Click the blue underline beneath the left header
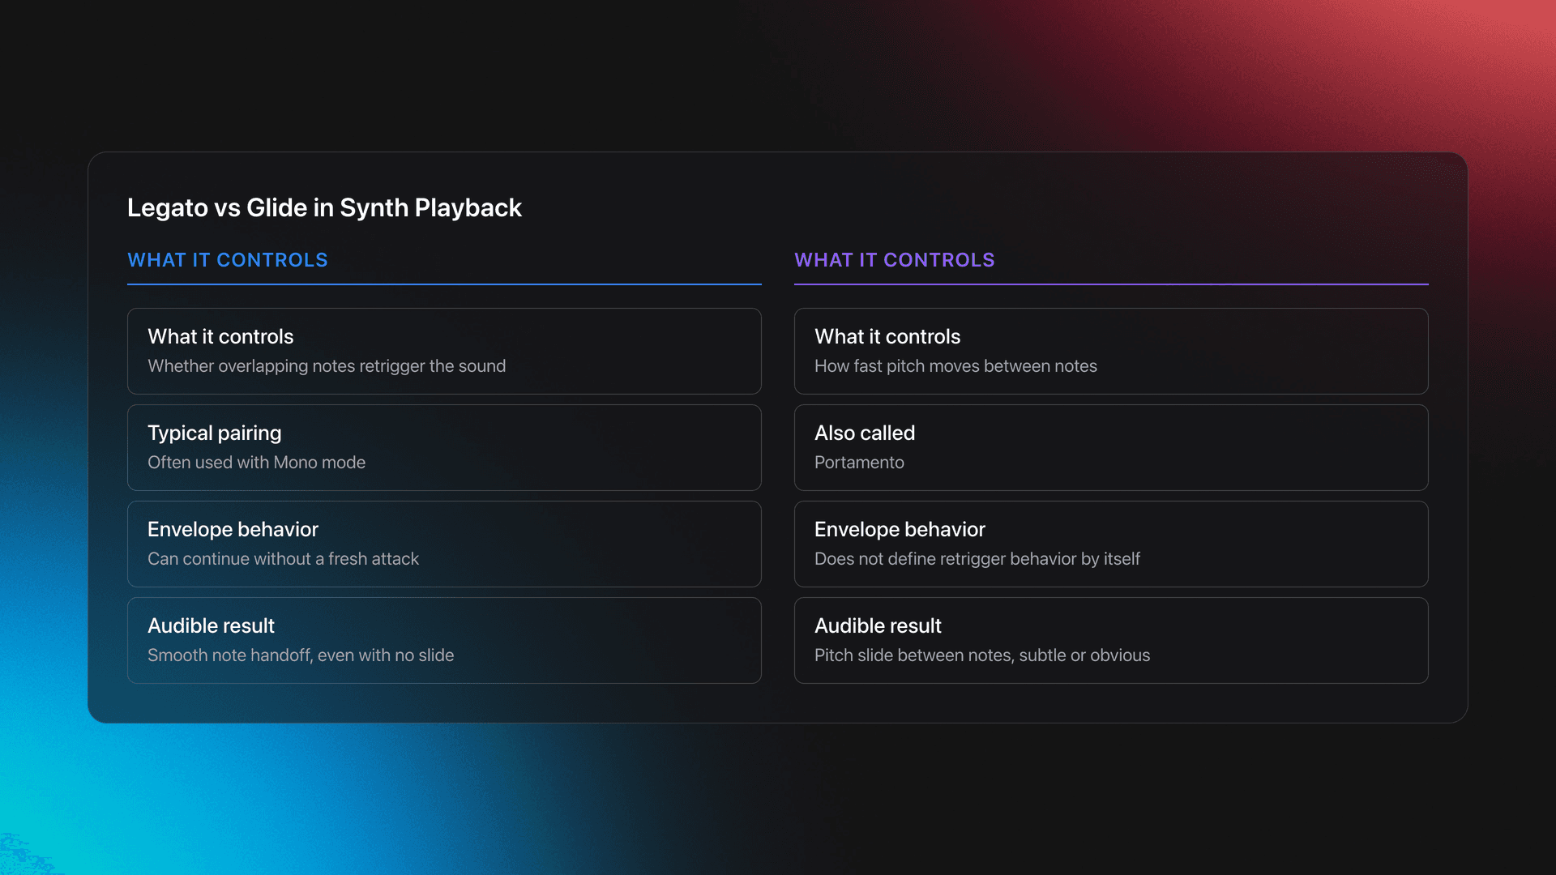Screen dimensions: 1556x875 [444, 284]
